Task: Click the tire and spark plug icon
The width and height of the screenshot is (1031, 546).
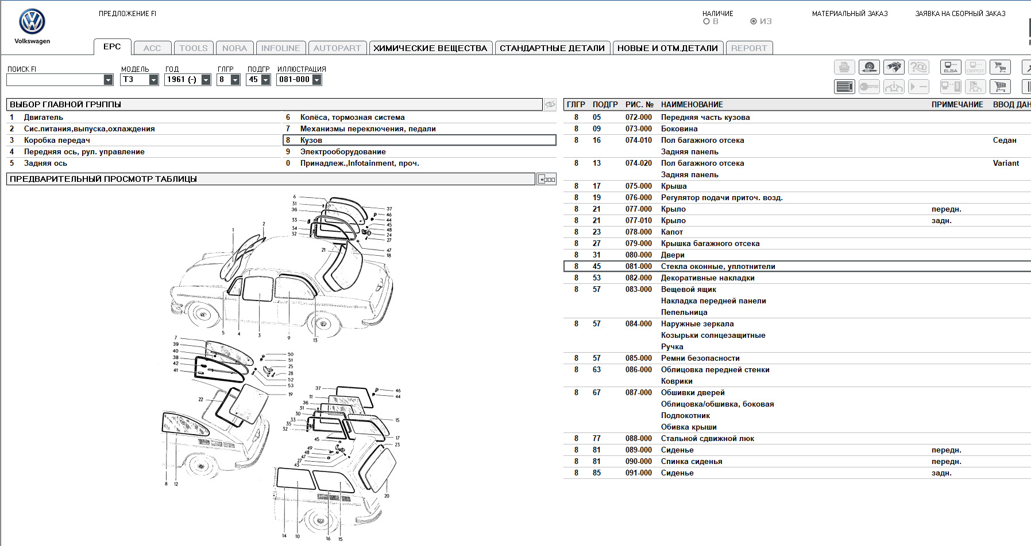Action: pyautogui.click(x=868, y=68)
